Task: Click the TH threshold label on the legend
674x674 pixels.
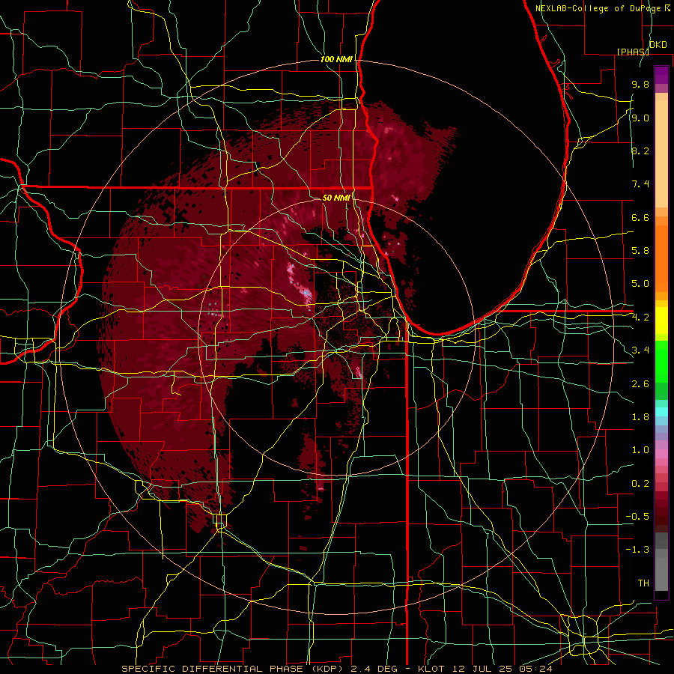Action: point(643,583)
